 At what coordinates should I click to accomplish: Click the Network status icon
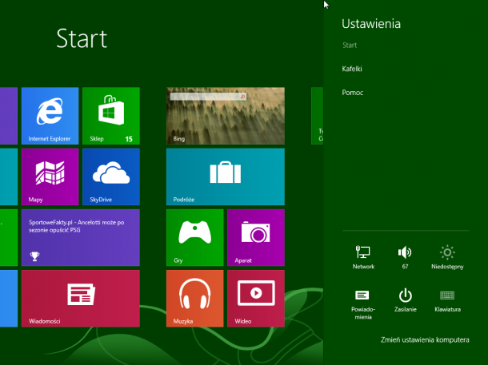(x=363, y=256)
